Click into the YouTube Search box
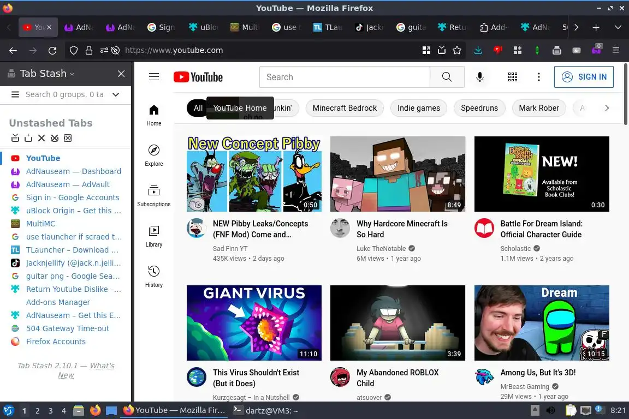The image size is (629, 419). click(x=345, y=77)
